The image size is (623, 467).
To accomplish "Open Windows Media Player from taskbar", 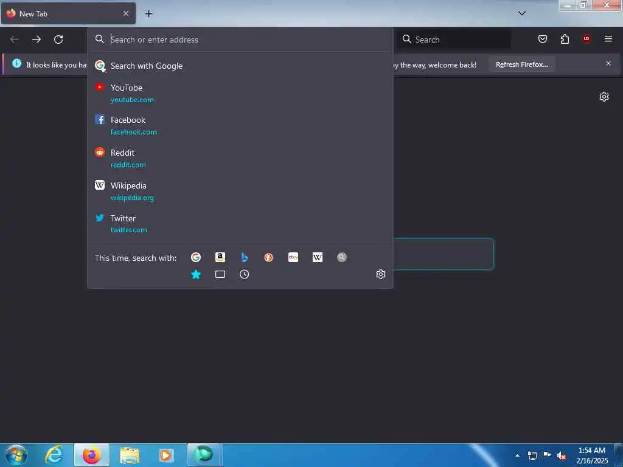I will click(x=165, y=455).
